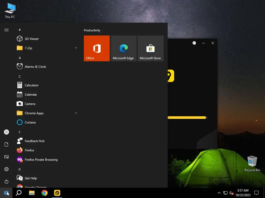Select the Recycle Bin desktop icon
Viewport: 265px width, 198px height.
tap(252, 163)
